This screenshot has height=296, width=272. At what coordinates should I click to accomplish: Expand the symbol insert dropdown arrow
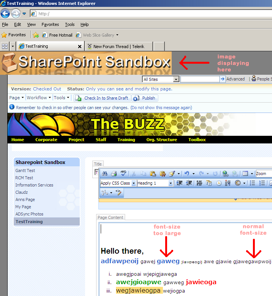[x=244, y=183]
